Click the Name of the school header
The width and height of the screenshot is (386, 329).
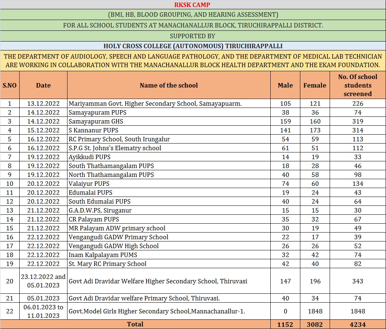pos(169,85)
